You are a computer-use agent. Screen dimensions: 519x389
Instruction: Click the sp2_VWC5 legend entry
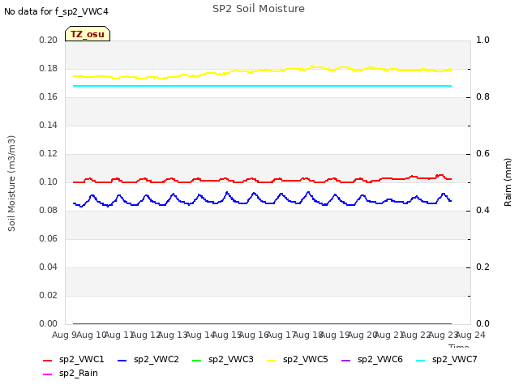tap(298, 359)
